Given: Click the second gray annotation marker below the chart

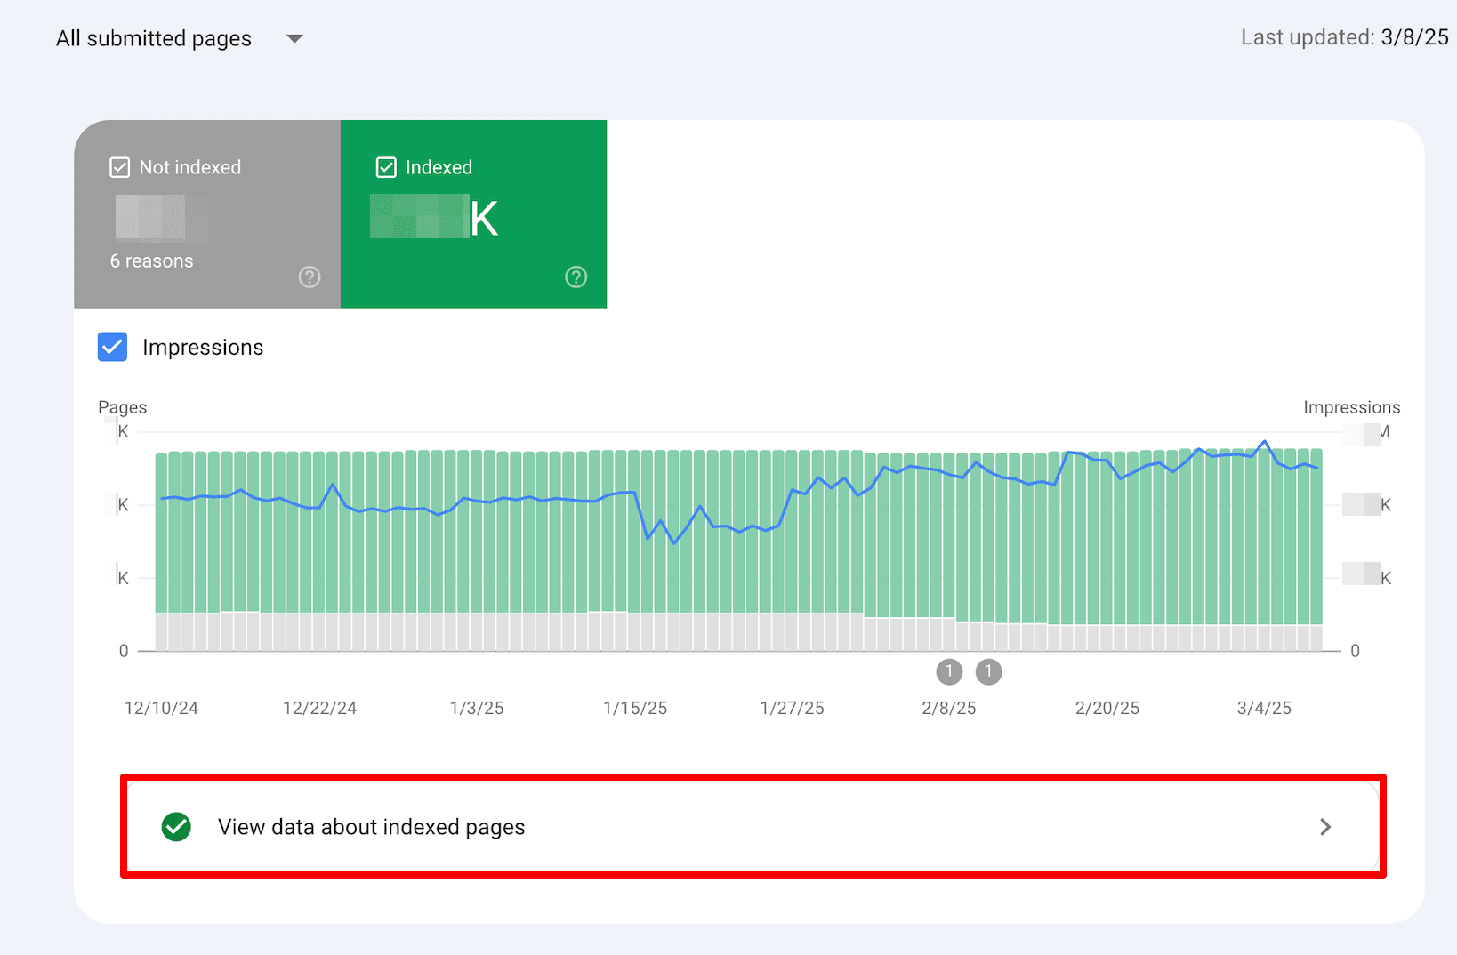Looking at the screenshot, I should click(989, 672).
